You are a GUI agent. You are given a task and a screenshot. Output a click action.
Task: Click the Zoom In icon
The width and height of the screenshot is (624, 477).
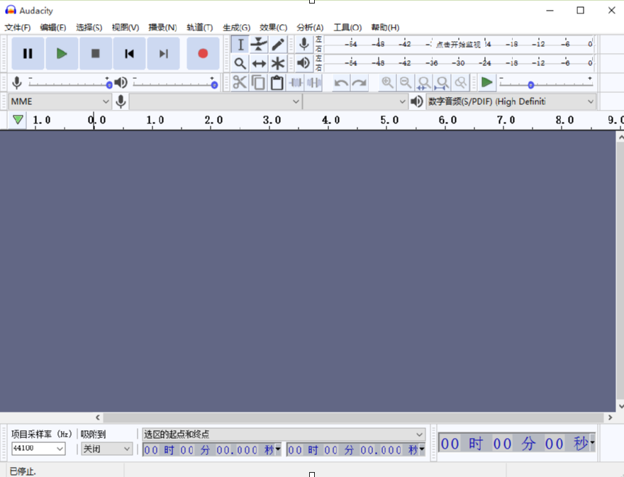point(387,83)
